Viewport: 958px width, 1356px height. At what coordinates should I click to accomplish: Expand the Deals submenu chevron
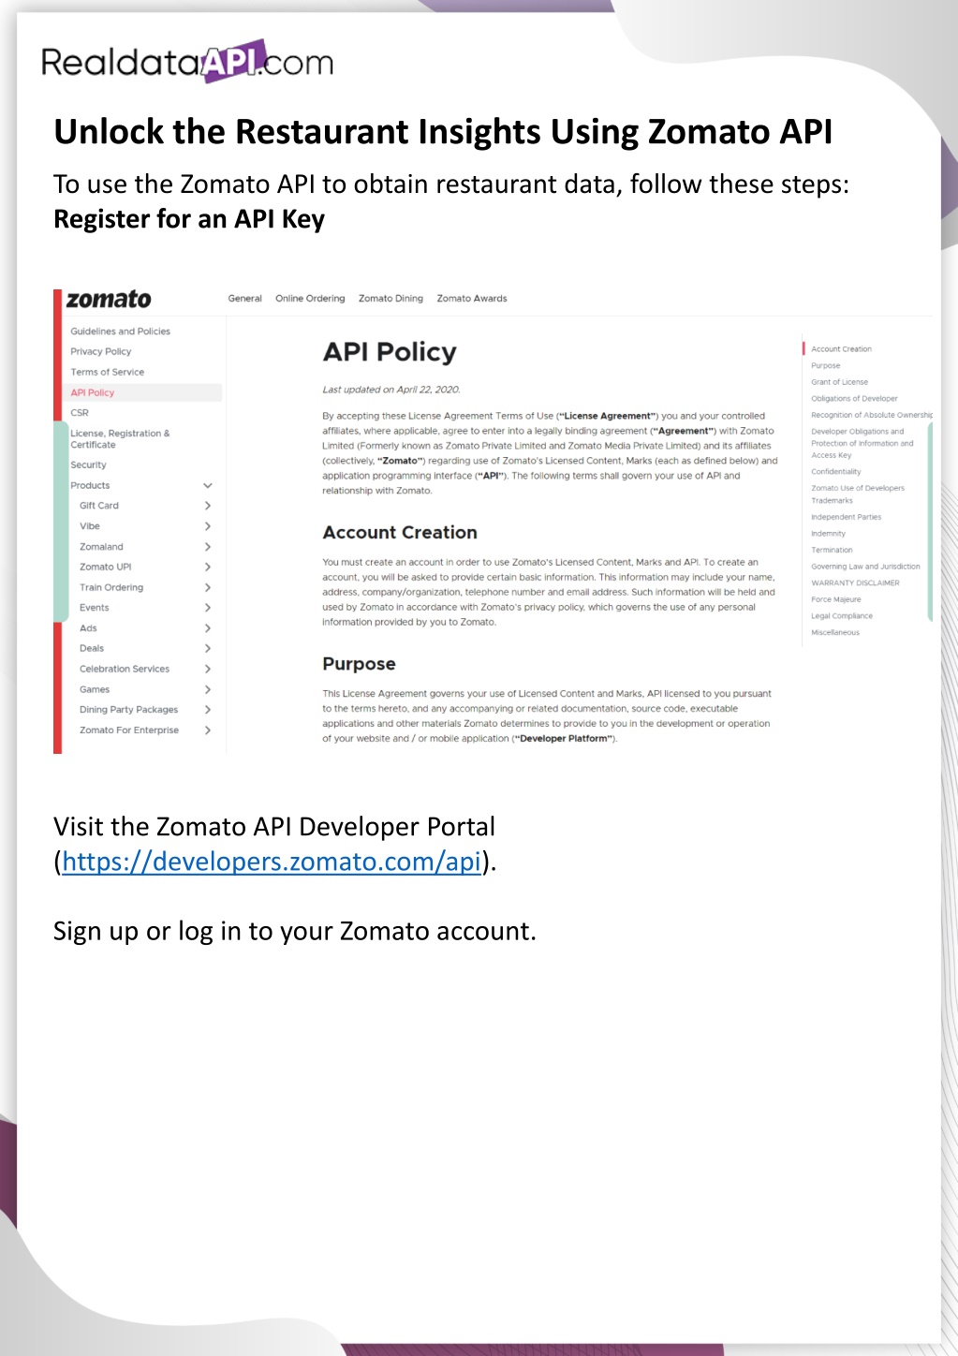(x=208, y=649)
